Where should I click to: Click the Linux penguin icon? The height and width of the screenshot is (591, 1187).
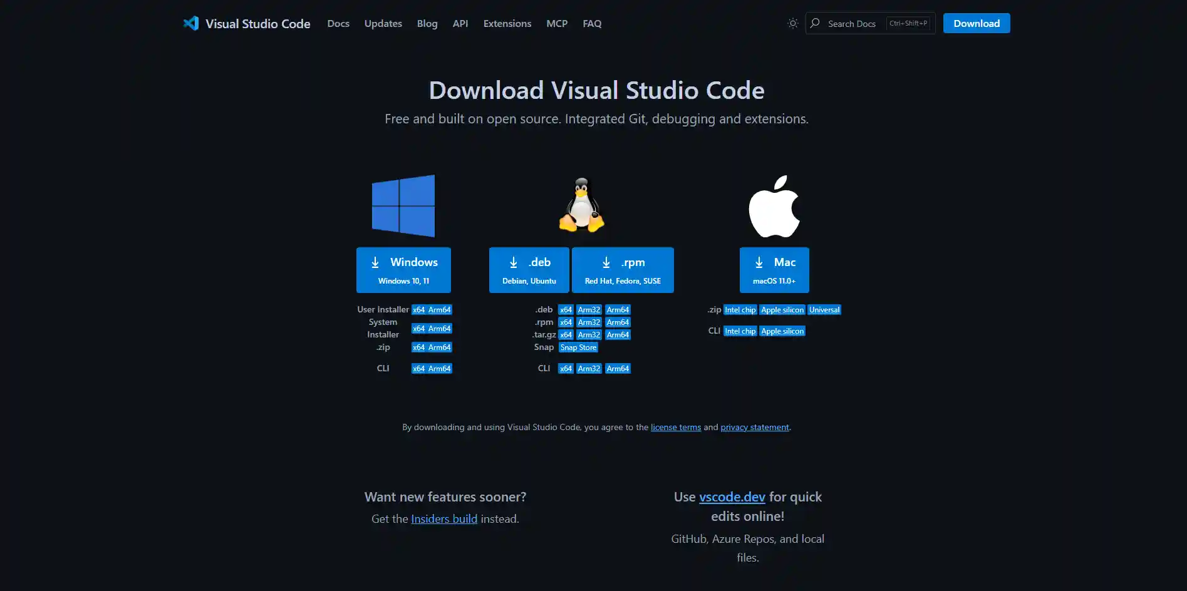point(581,205)
